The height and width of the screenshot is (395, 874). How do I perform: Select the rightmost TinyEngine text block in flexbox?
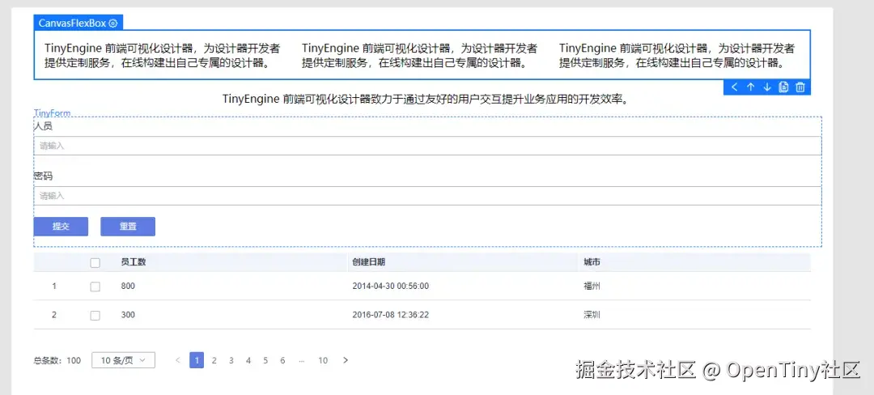677,55
